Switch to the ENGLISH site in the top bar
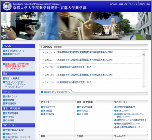The height and width of the screenshot is (140, 152). coord(144,4)
